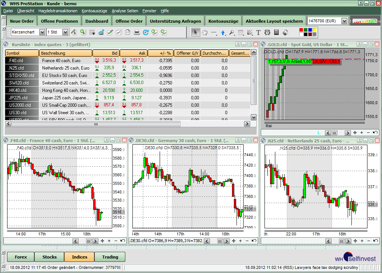This screenshot has height=273, width=382.
Task: Toggle the pointer selection mode tool
Action: click(196, 32)
